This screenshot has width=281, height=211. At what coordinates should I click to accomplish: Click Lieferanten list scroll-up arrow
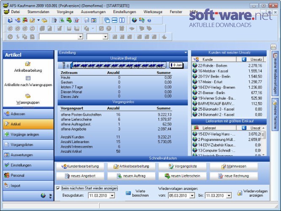click(263, 128)
